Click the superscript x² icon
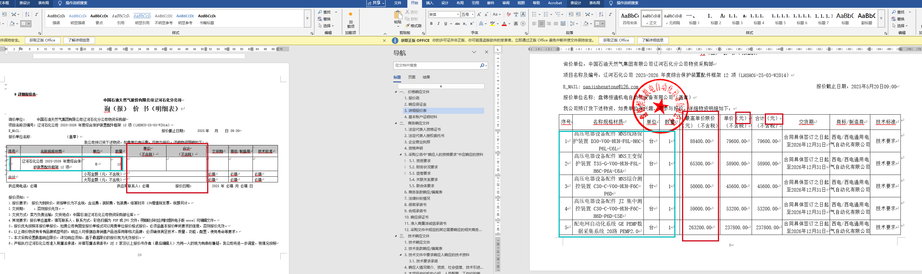Image resolution: width=922 pixels, height=274 pixels. pyautogui.click(x=472, y=24)
